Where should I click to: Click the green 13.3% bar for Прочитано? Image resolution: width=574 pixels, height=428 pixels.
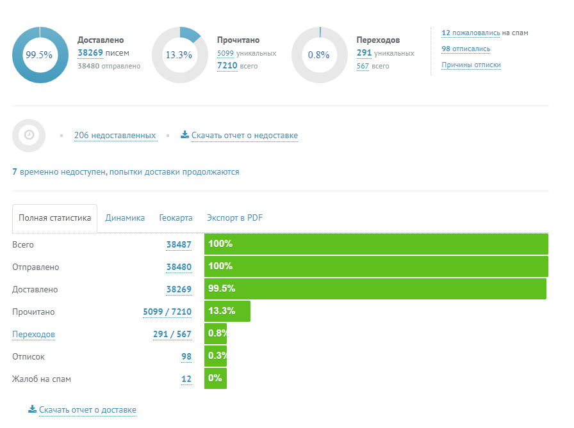[227, 311]
